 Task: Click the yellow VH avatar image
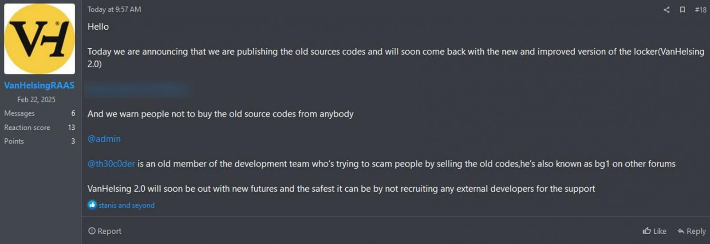tap(39, 39)
